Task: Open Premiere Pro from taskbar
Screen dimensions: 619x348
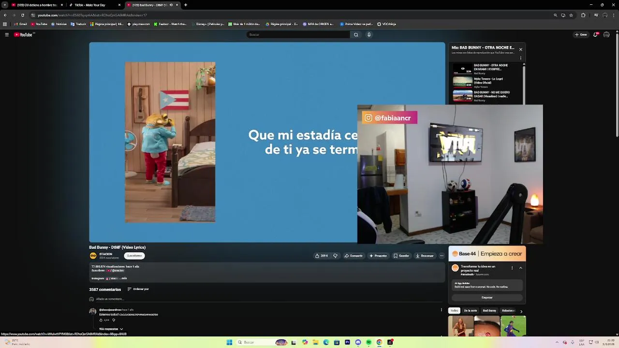Action: [347, 342]
